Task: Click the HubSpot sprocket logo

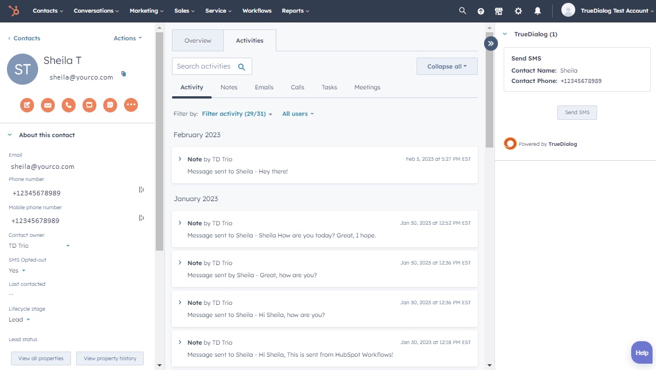Action: 13,11
